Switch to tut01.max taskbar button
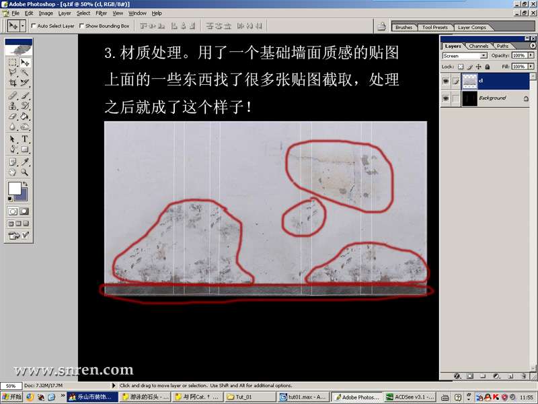538x404 pixels. click(303, 397)
